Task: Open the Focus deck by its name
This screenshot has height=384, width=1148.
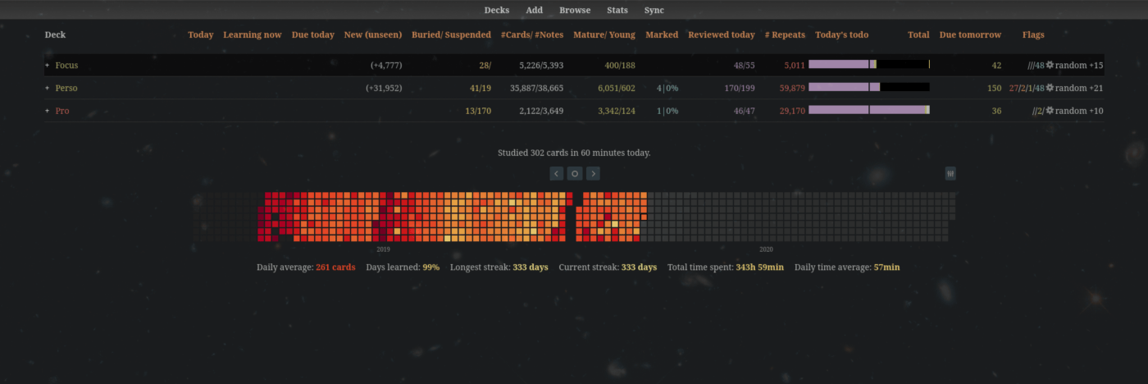Action: (x=66, y=65)
